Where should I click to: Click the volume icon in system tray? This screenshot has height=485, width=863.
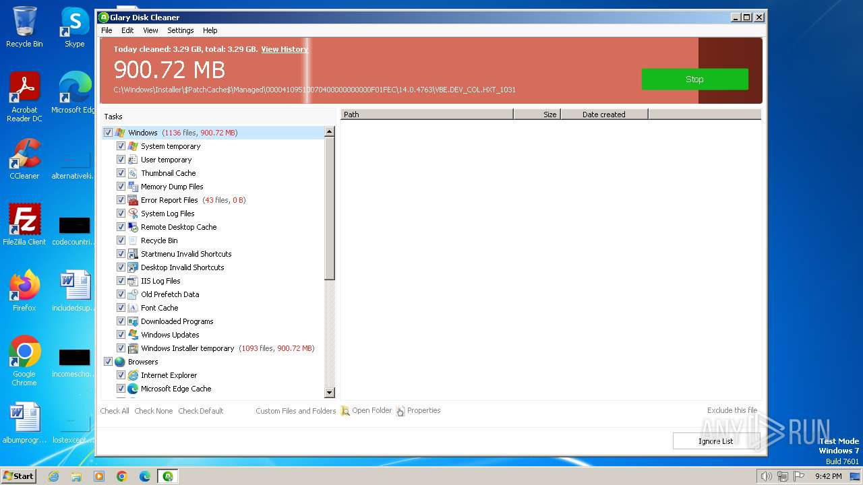pyautogui.click(x=767, y=476)
